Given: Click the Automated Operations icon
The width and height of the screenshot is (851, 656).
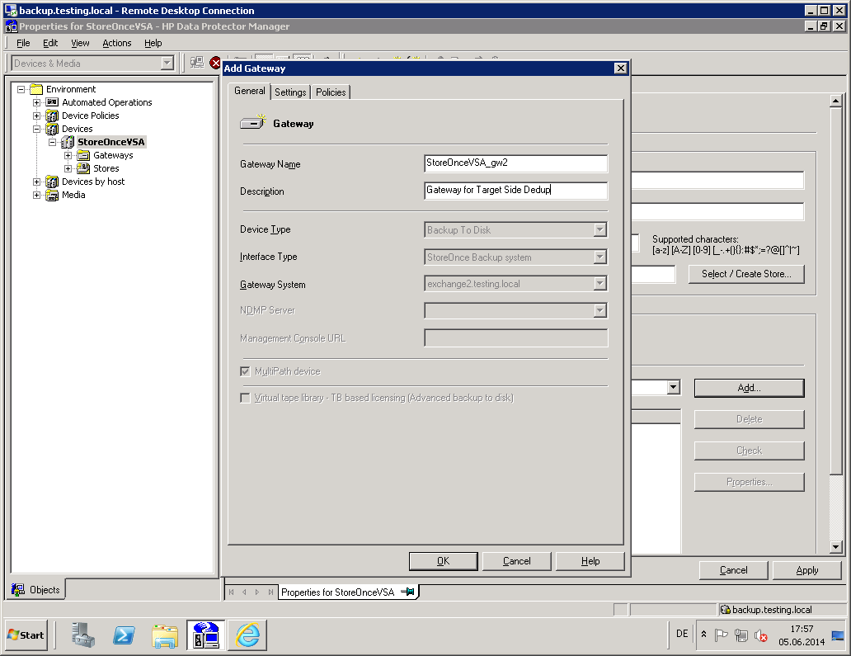Looking at the screenshot, I should (x=52, y=102).
